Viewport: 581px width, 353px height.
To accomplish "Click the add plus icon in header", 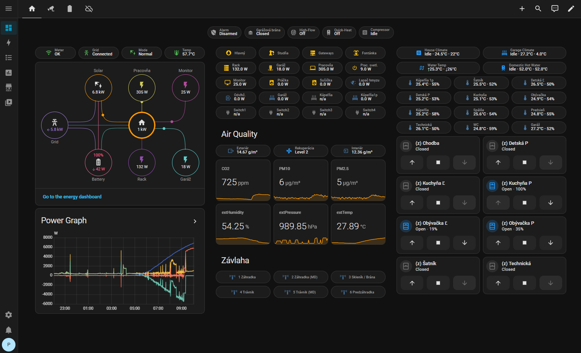I will [522, 9].
